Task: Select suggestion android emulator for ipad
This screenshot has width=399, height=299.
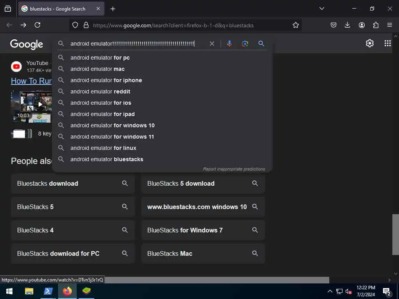Action: click(x=162, y=114)
